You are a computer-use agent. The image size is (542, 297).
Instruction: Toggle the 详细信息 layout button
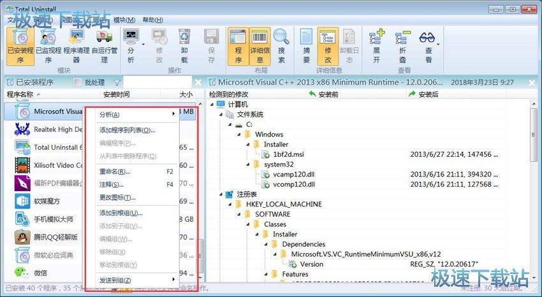tap(260, 47)
